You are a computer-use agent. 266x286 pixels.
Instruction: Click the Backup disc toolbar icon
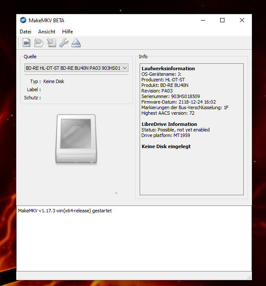tap(51, 43)
